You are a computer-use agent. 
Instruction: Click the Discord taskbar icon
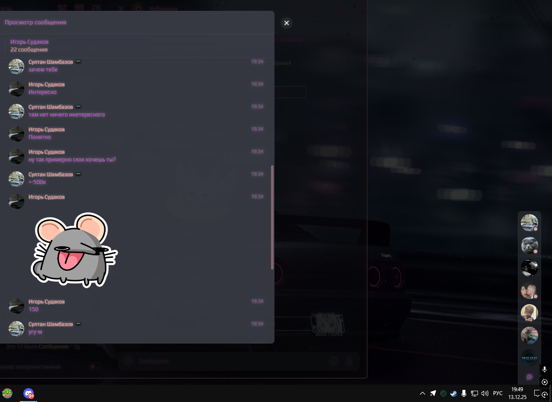(29, 393)
